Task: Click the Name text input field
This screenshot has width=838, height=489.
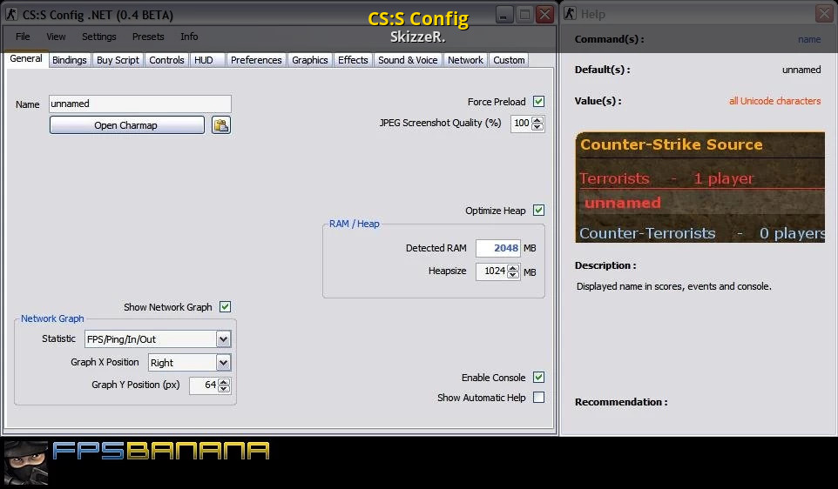Action: point(139,104)
